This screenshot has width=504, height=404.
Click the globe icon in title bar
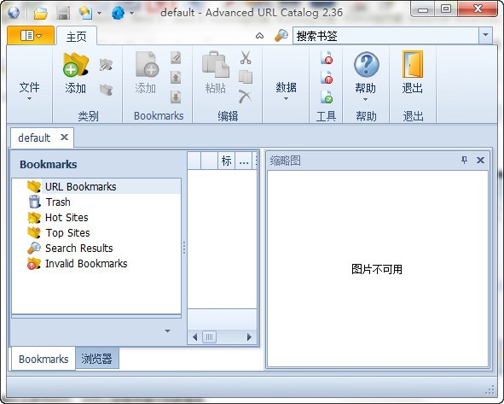pos(13,13)
